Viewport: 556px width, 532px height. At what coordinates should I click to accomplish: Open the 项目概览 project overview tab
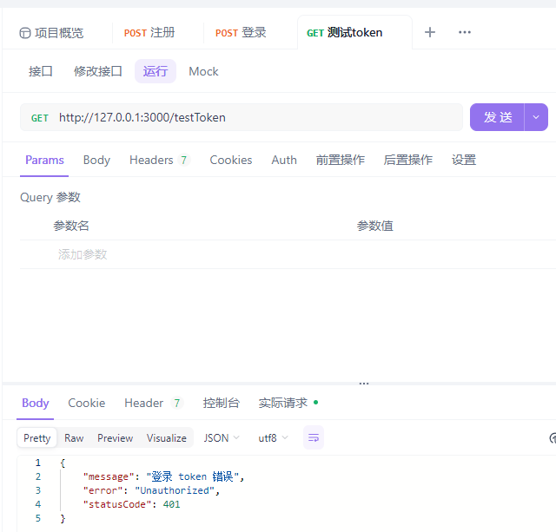(x=51, y=33)
